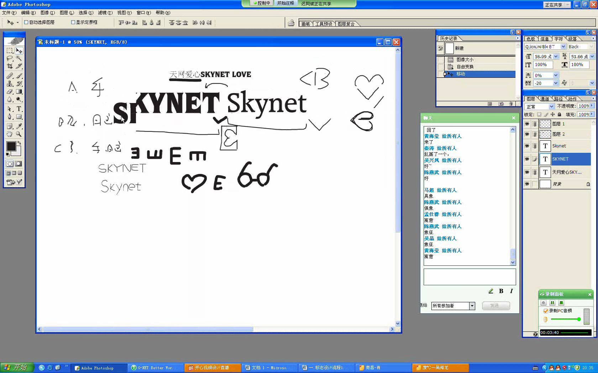Screen dimensions: 598x373
Task: Open the opacity slider arrow 不透明度
Action: point(592,106)
